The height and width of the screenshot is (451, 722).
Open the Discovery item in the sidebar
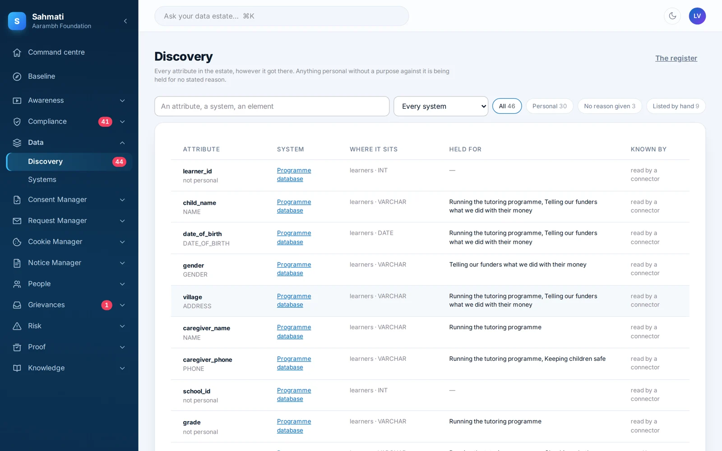coord(69,161)
